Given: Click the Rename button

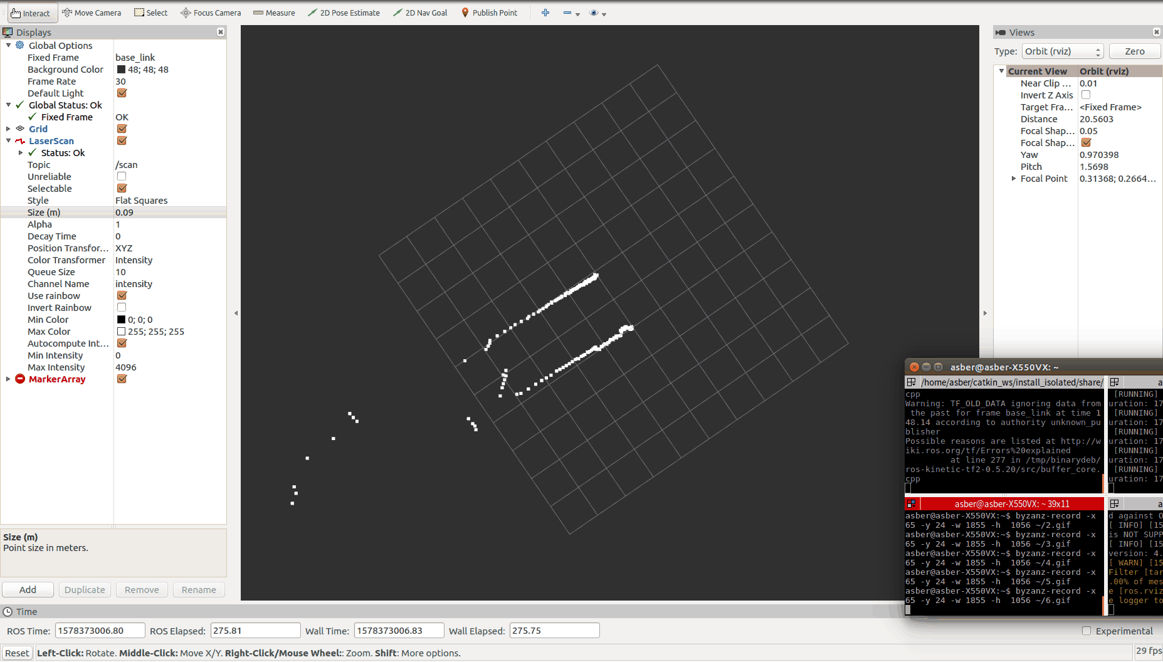Looking at the screenshot, I should [x=199, y=589].
